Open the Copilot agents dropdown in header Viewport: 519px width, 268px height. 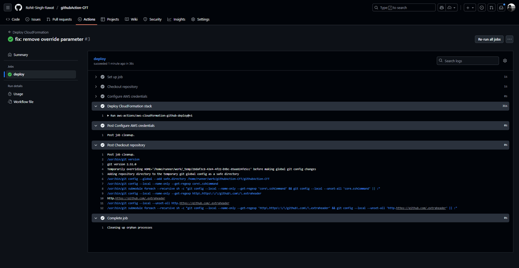click(452, 7)
